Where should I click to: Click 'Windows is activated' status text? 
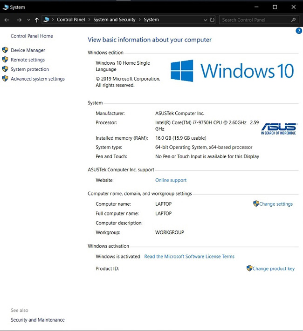(118, 257)
